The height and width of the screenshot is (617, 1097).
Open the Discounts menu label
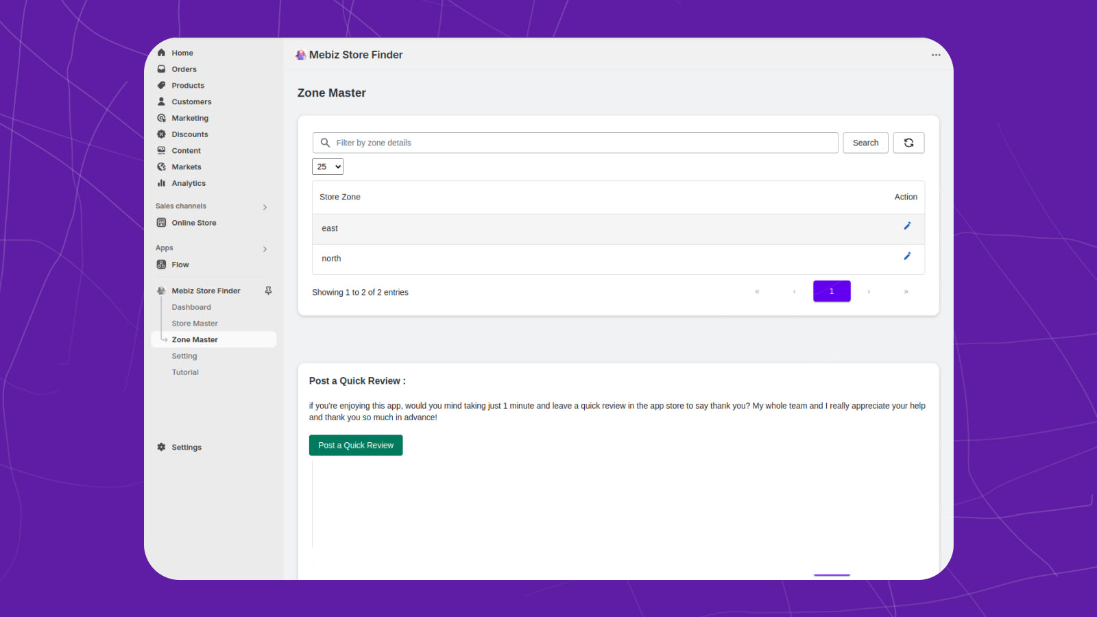point(190,134)
